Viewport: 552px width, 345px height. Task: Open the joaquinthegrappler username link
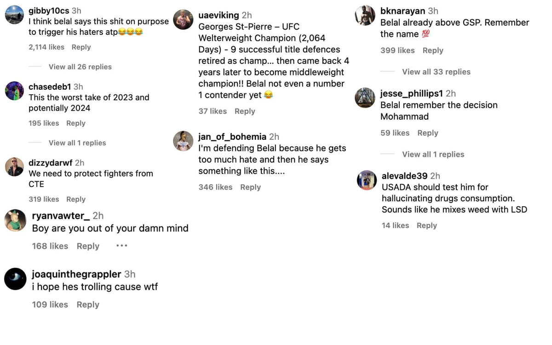pos(76,274)
